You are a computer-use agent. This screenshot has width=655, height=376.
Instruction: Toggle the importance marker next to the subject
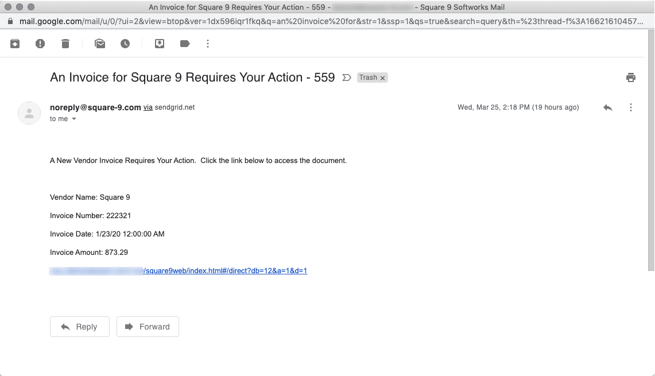pos(347,77)
